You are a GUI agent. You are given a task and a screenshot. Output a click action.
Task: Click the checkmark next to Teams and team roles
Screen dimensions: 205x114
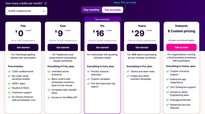pyautogui.click(x=128, y=71)
